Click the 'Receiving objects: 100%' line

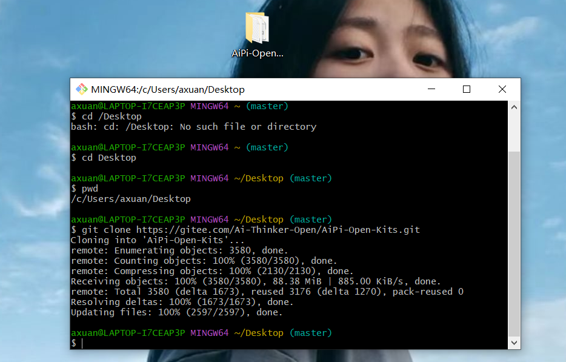256,281
